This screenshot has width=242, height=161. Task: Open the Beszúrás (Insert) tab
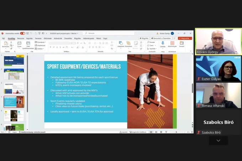21,38
